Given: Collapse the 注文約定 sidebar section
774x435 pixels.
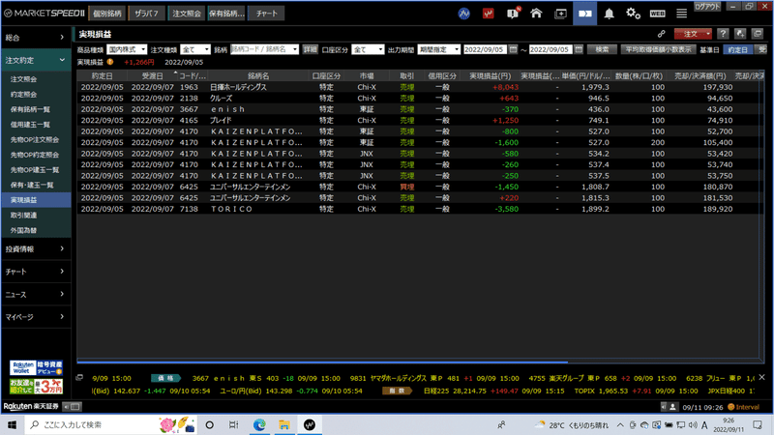Looking at the screenshot, I should pos(35,60).
